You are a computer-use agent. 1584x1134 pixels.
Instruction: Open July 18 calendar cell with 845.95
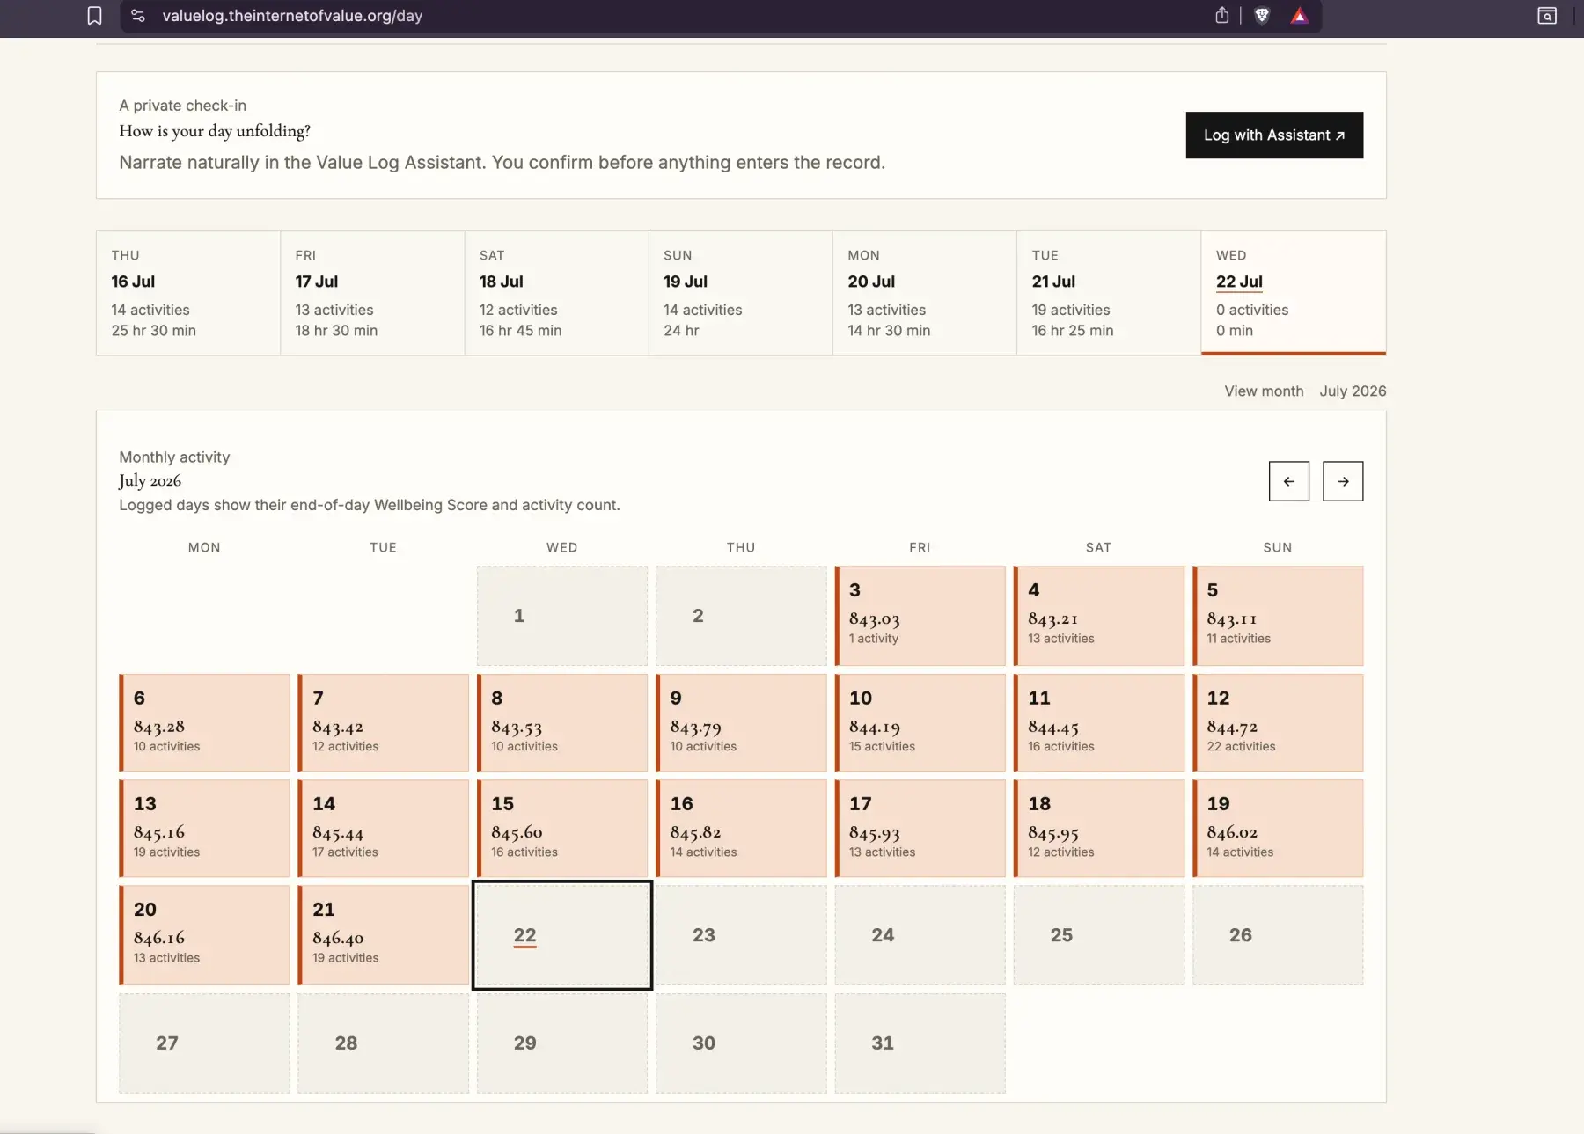[x=1098, y=829]
